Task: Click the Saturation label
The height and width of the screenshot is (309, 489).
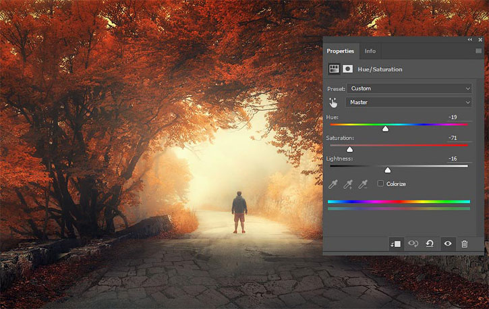Action: pyautogui.click(x=340, y=138)
